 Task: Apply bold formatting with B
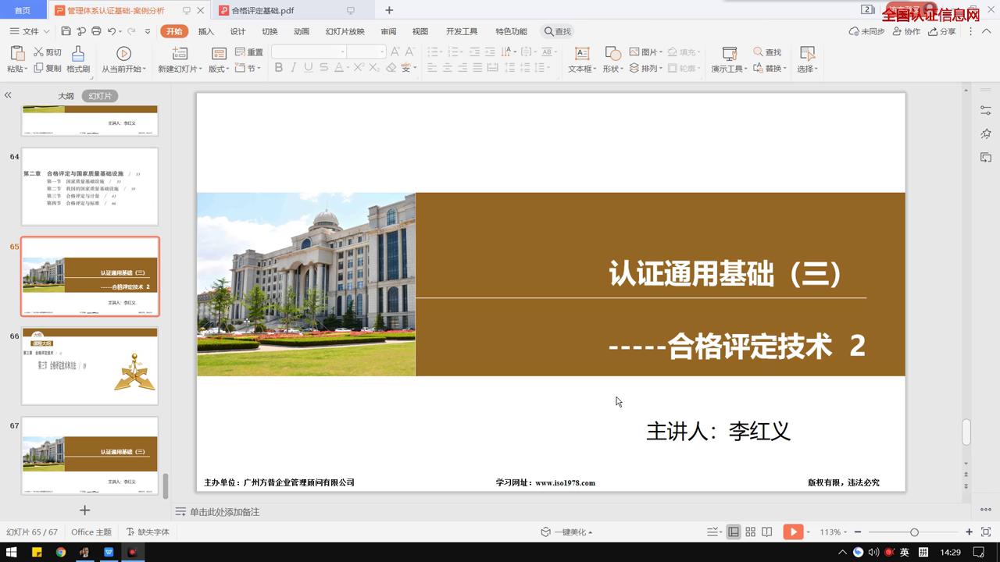click(x=278, y=68)
